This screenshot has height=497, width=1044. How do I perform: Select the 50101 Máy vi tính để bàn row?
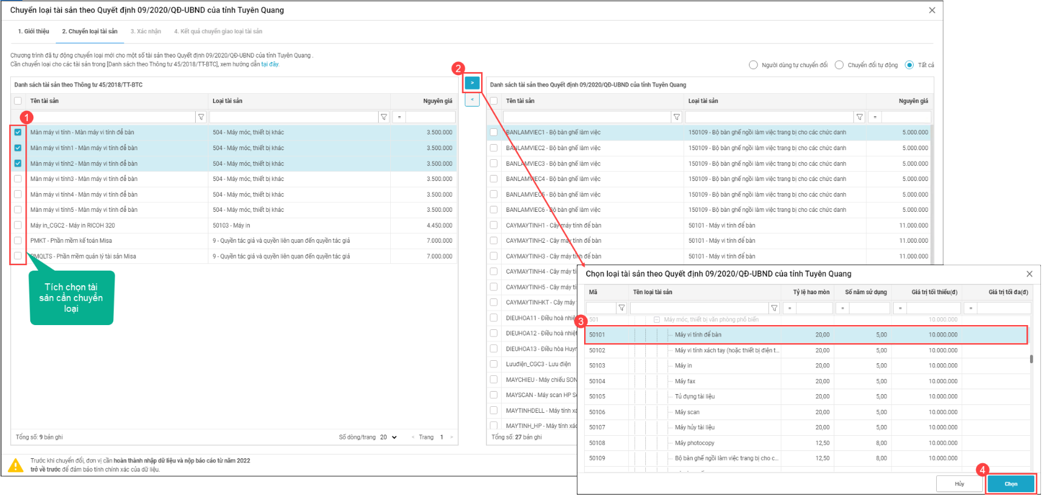[806, 335]
